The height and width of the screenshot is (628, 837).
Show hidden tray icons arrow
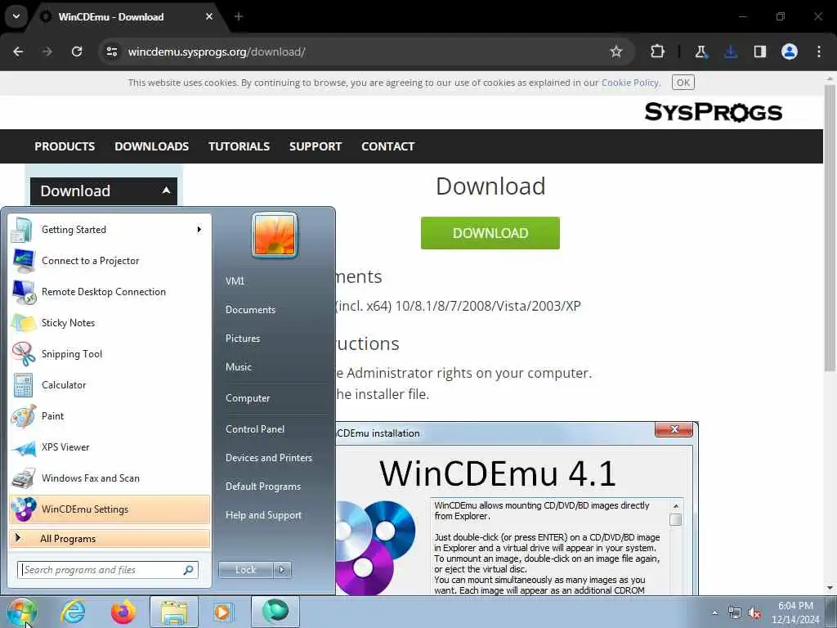[x=714, y=612]
